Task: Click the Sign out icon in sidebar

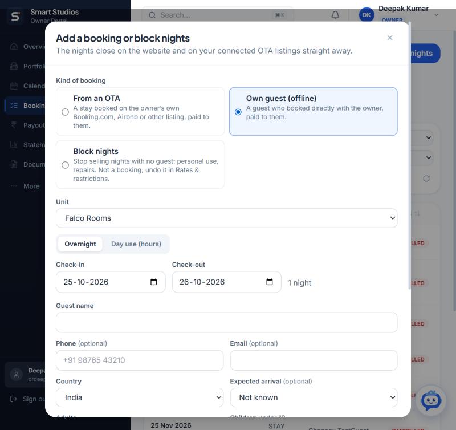Action: [13, 399]
